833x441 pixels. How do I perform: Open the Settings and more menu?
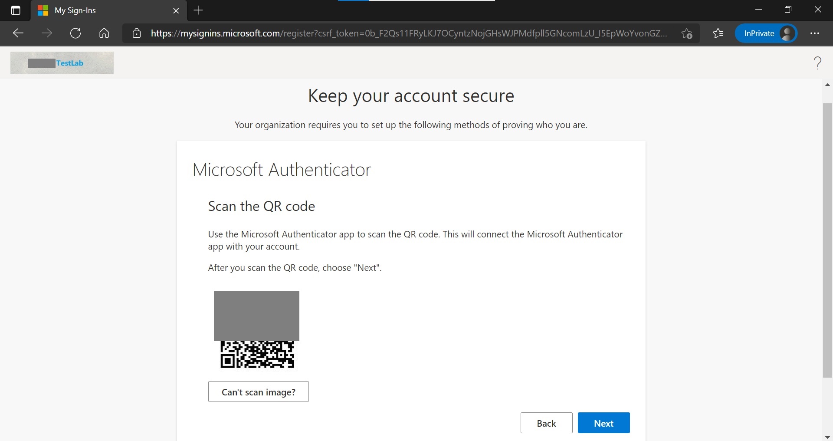[816, 33]
